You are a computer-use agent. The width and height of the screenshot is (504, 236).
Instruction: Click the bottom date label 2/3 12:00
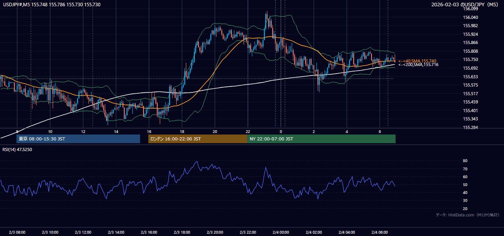point(83,232)
